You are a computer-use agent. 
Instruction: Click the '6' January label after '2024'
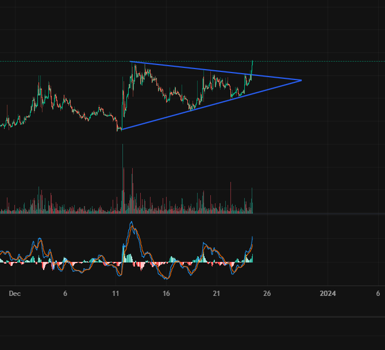(x=378, y=294)
